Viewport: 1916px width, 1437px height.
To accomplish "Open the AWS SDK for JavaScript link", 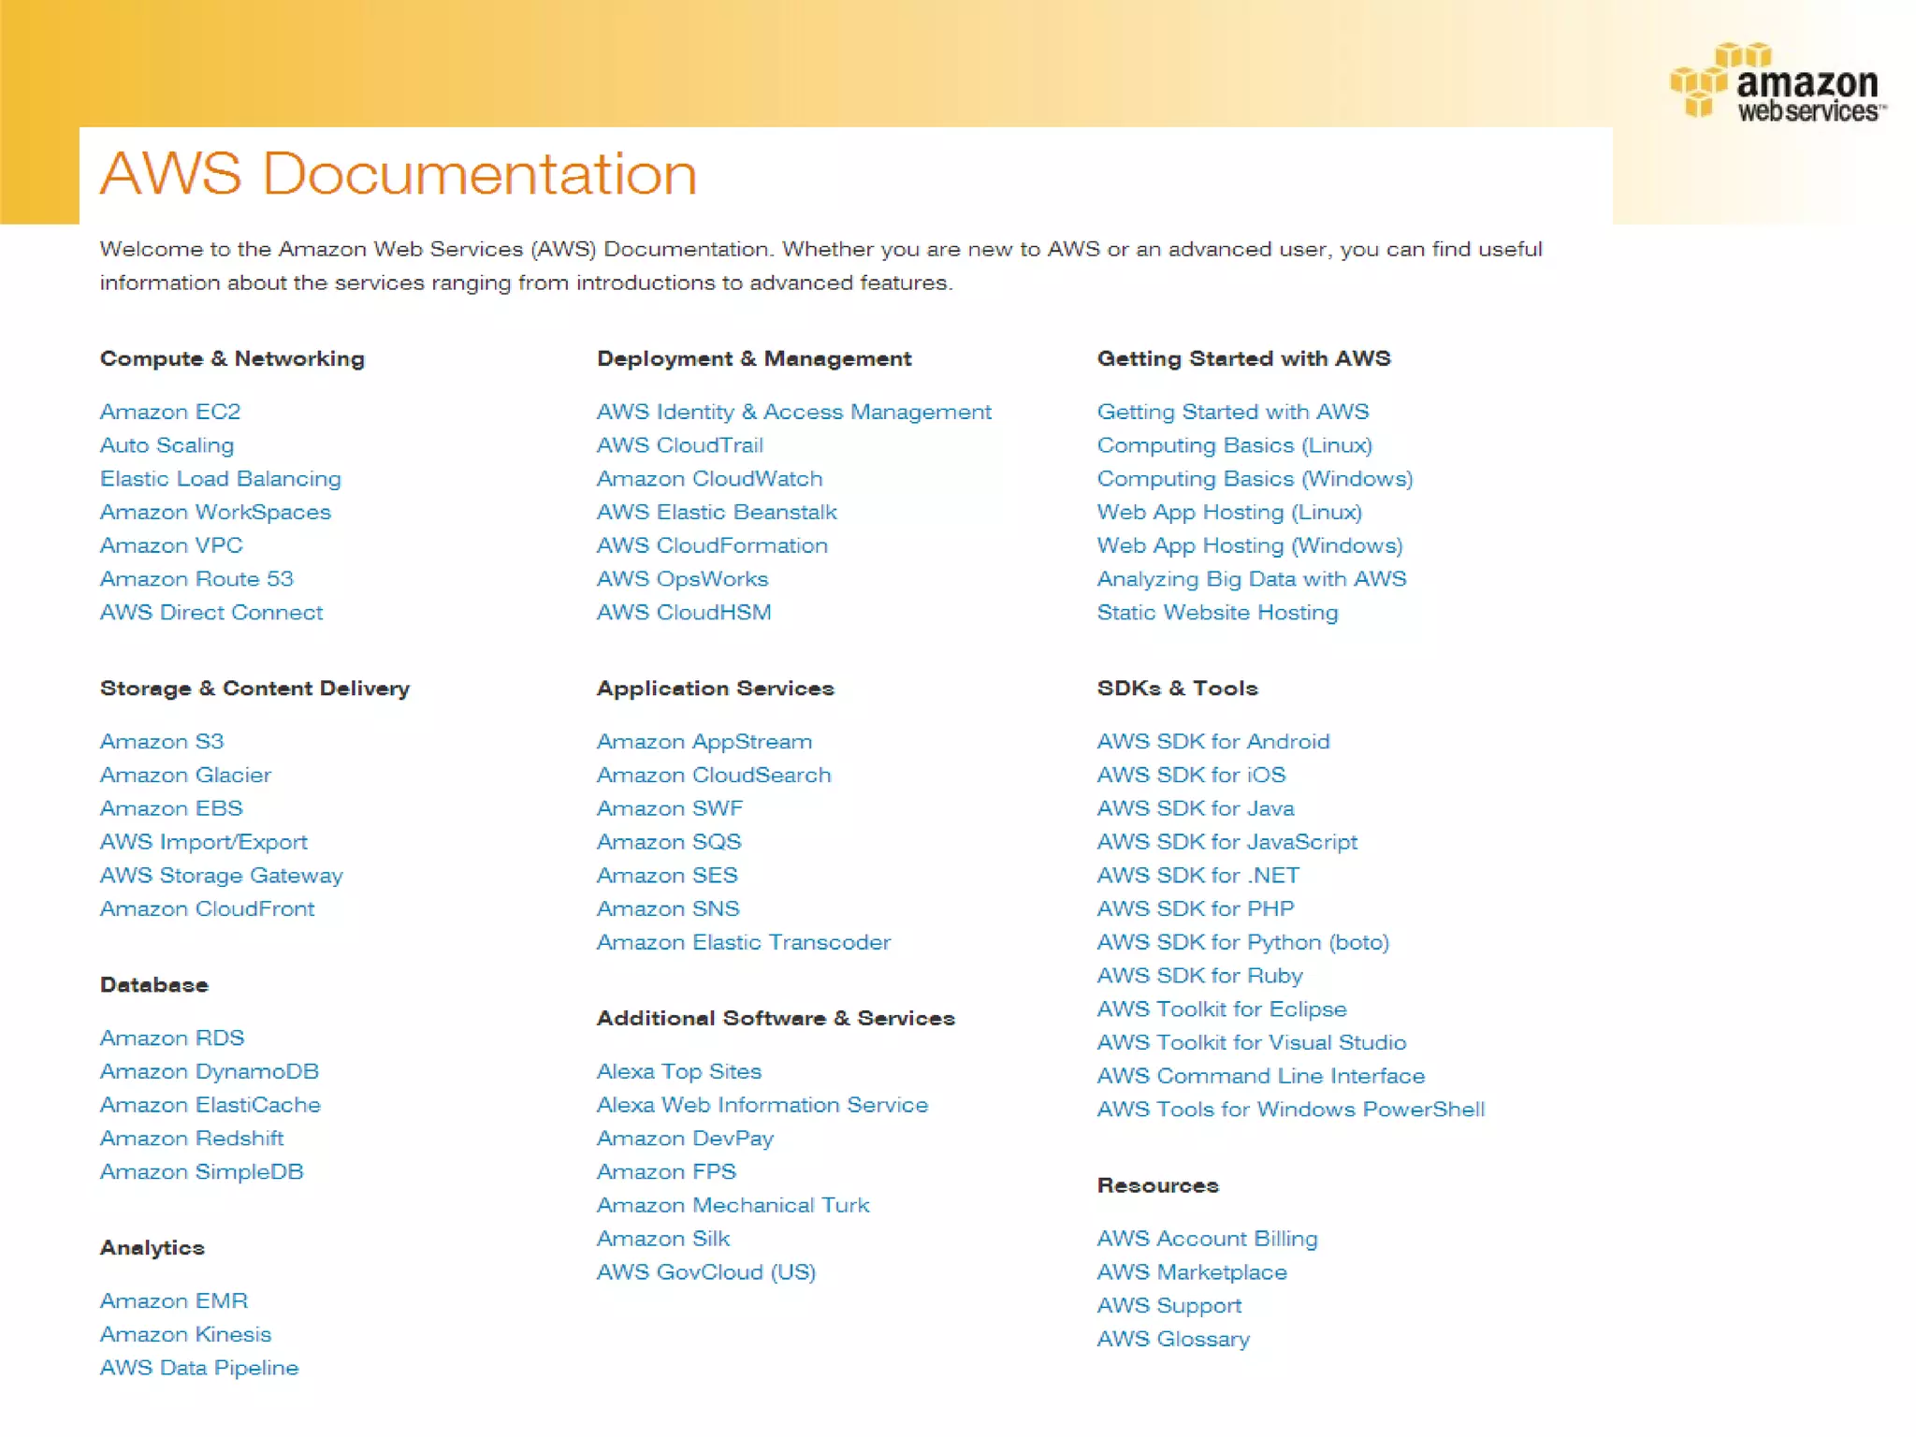I will point(1227,842).
